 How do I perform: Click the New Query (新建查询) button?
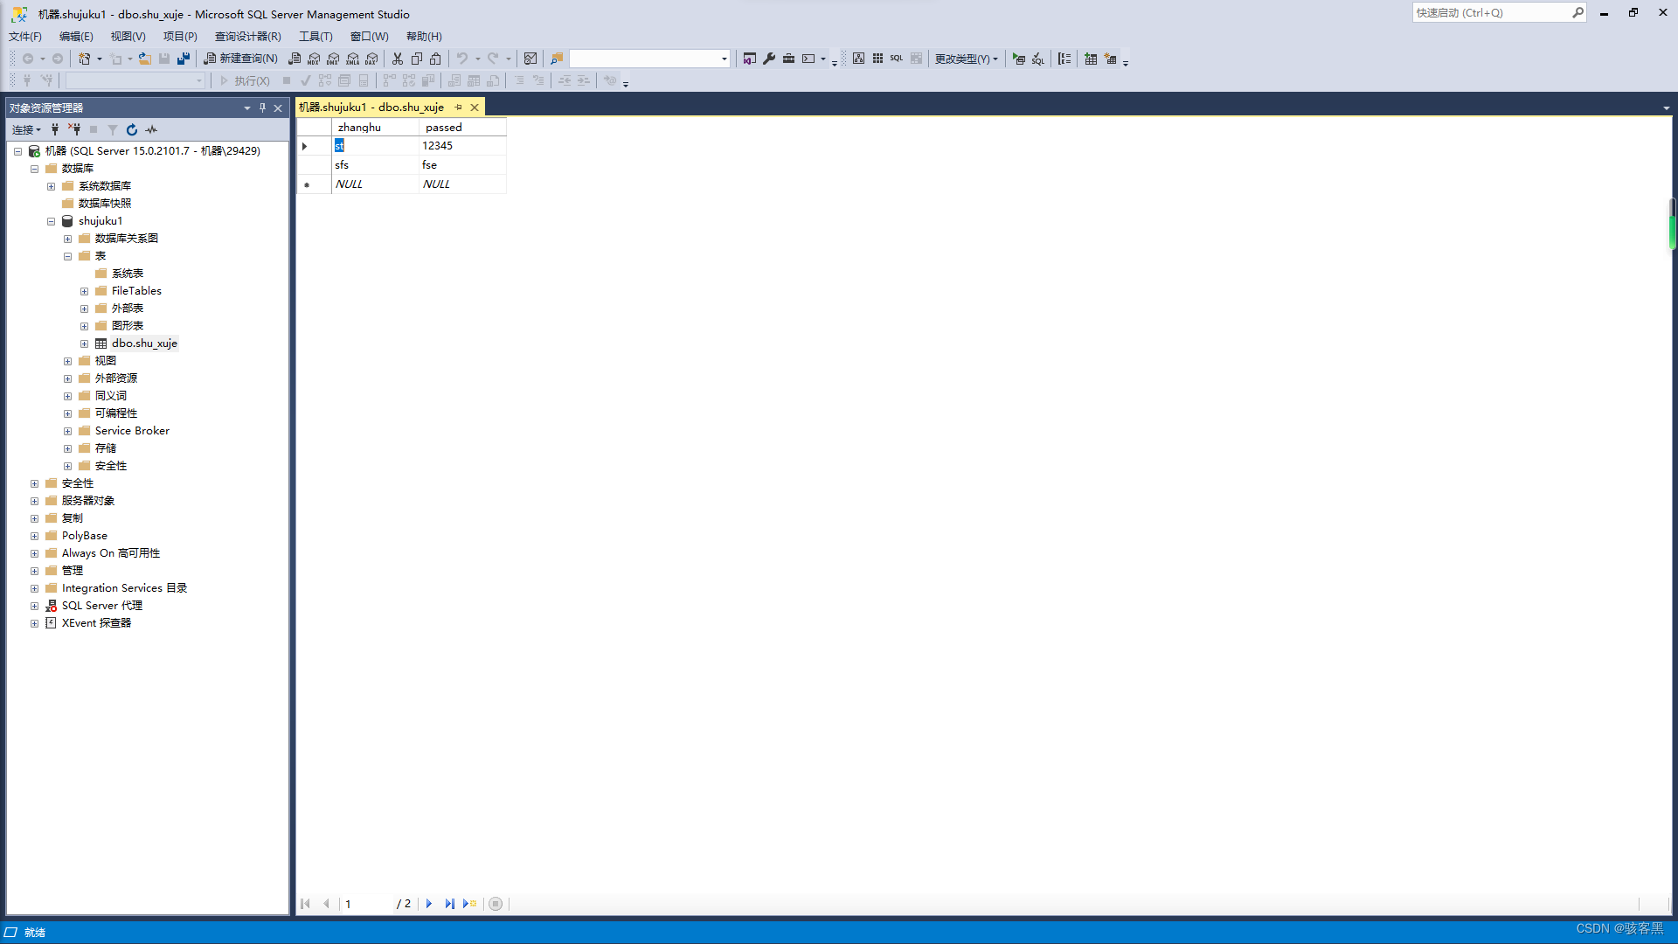(x=241, y=59)
